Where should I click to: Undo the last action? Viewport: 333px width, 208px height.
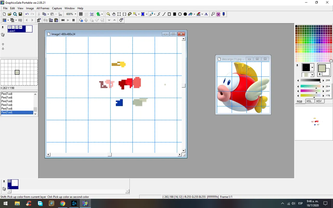tap(27, 14)
